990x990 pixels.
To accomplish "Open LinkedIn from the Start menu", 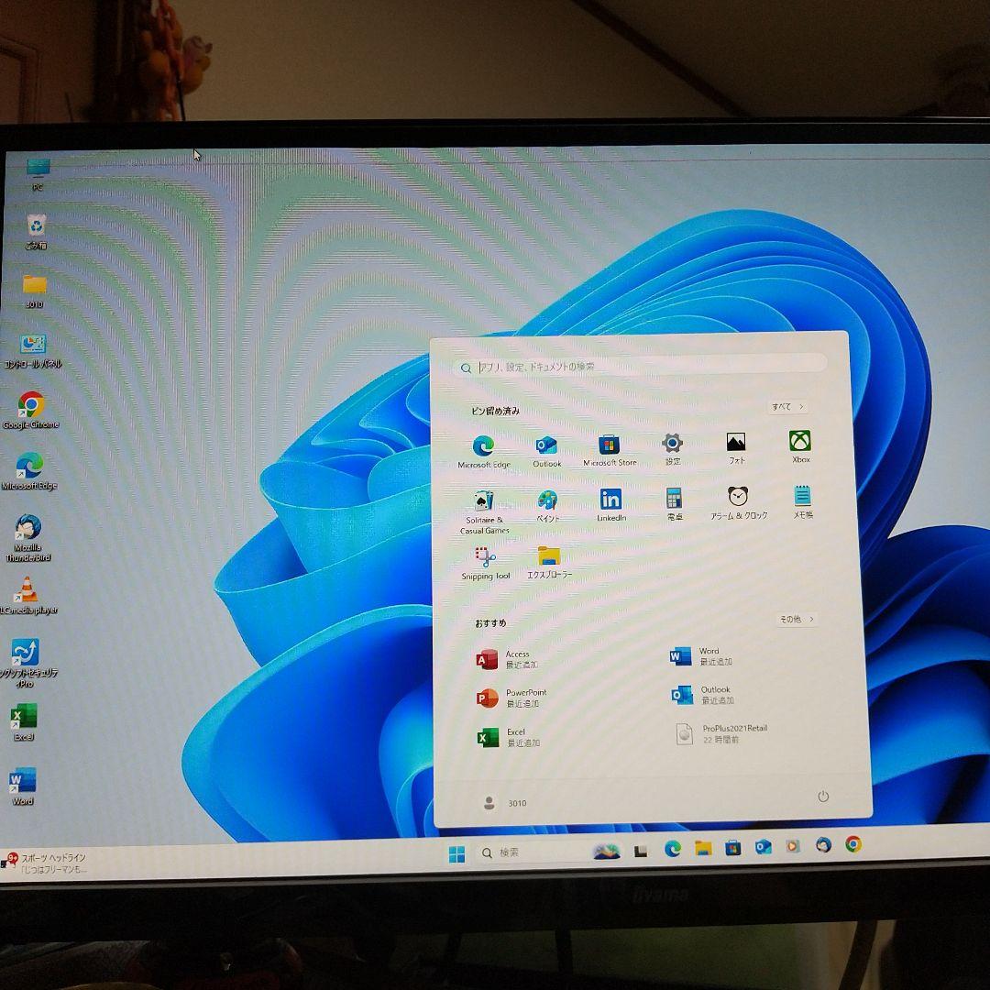I will tap(610, 501).
